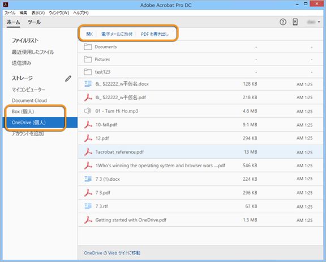Open the mobile link device icon
This screenshot has height=262, width=326.
[x=295, y=22]
